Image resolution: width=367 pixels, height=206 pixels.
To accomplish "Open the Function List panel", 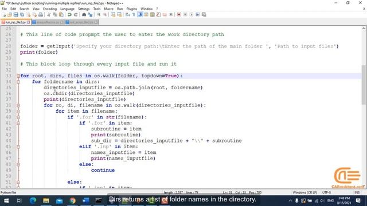I will [158, 14].
